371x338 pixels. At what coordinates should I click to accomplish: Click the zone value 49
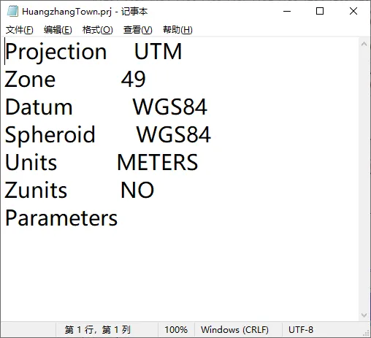(133, 79)
